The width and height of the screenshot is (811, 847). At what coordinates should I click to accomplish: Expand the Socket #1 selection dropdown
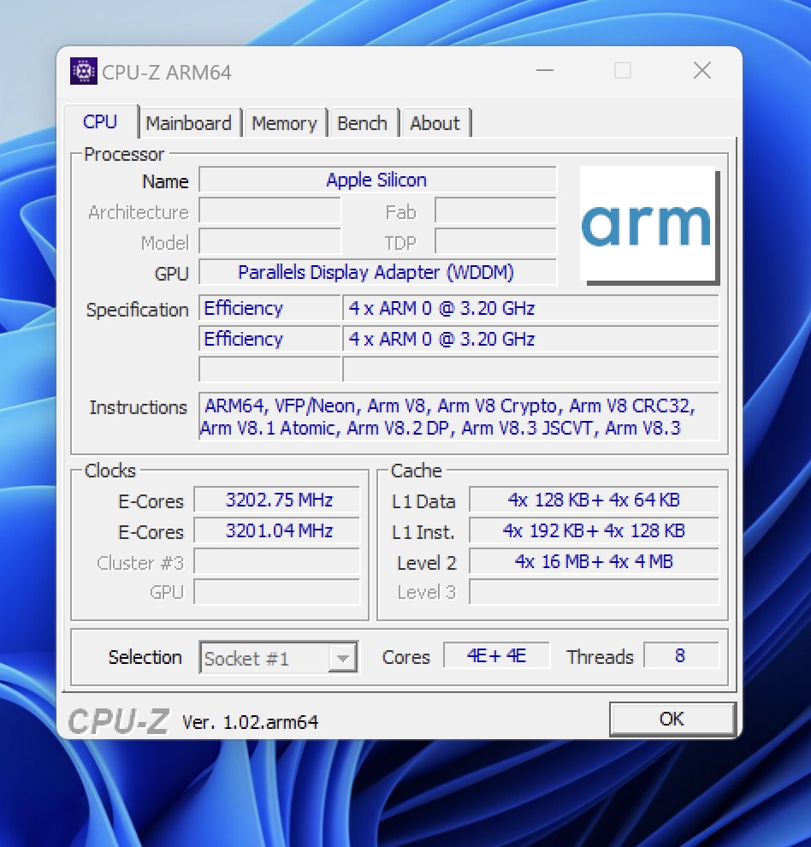pos(342,657)
